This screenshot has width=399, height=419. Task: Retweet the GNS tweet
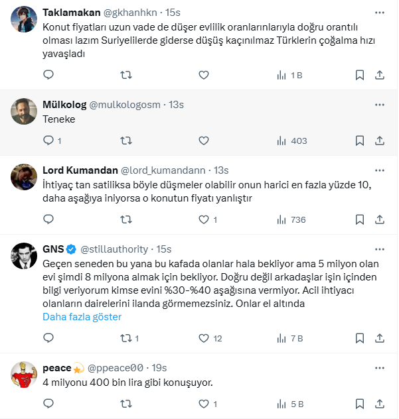click(125, 338)
